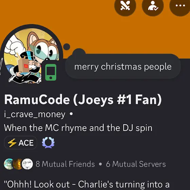The width and height of the screenshot is (190, 190).
Task: Tap the green mobile phone status icon
Action: pos(51,72)
